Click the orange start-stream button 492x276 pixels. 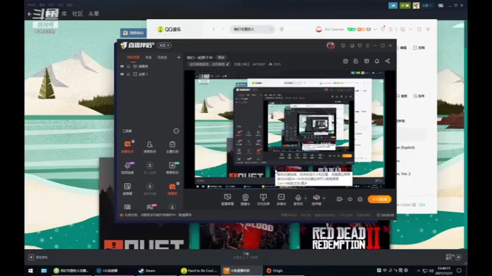tap(379, 199)
